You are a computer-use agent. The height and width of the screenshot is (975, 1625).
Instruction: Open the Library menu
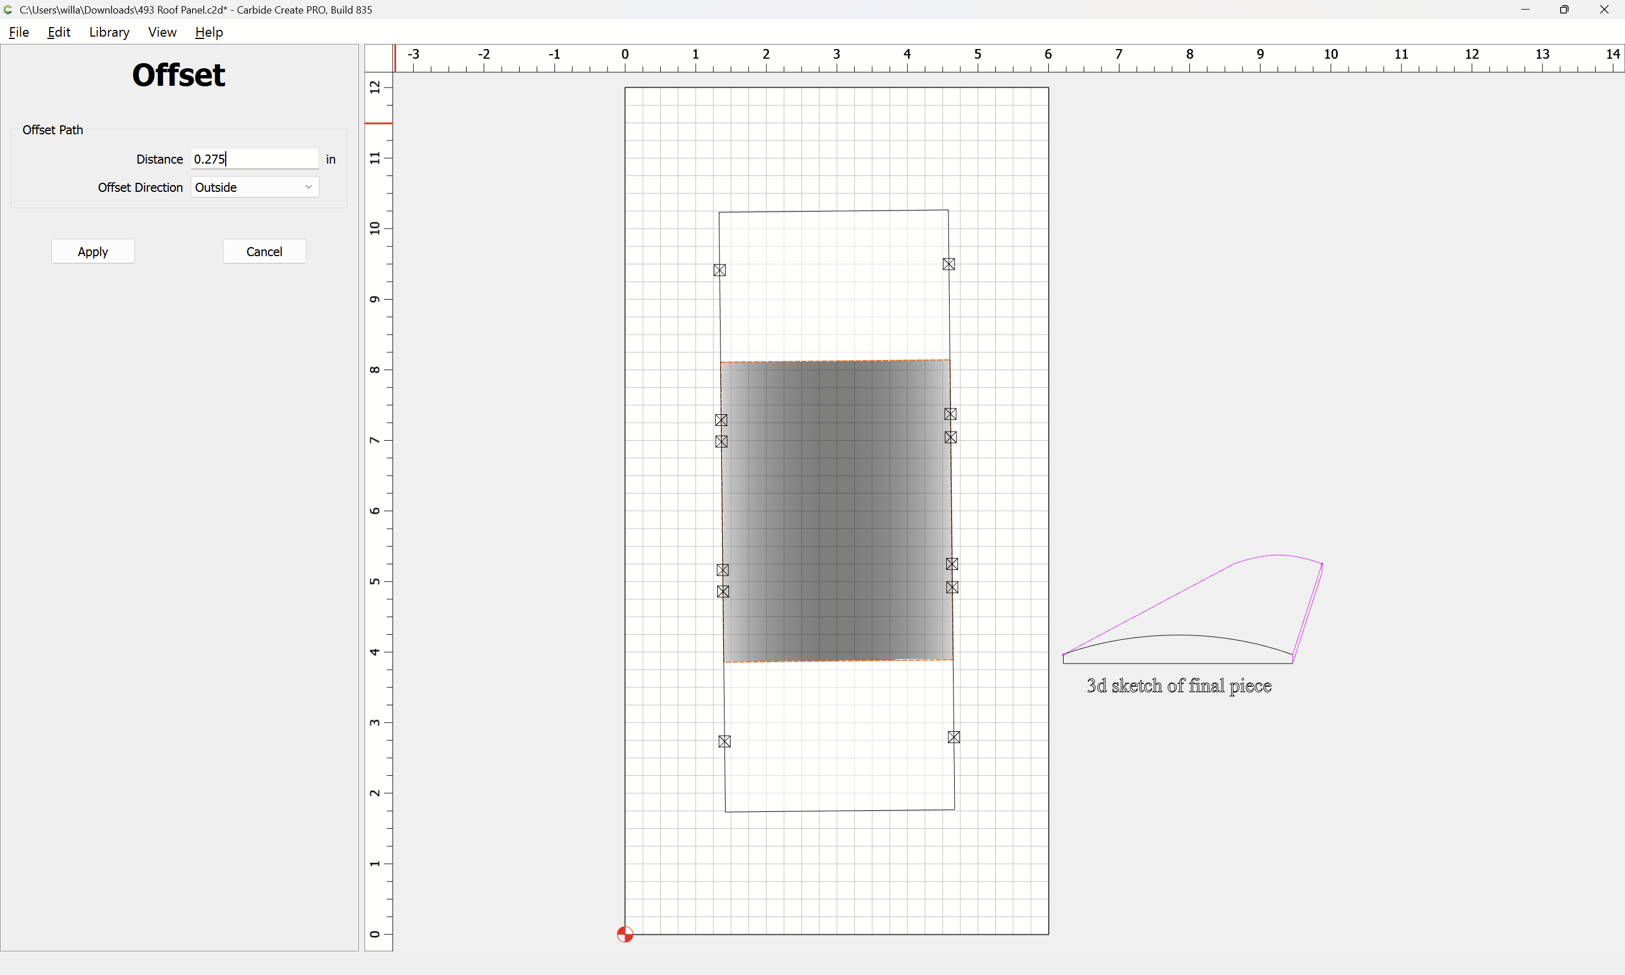[x=109, y=32]
